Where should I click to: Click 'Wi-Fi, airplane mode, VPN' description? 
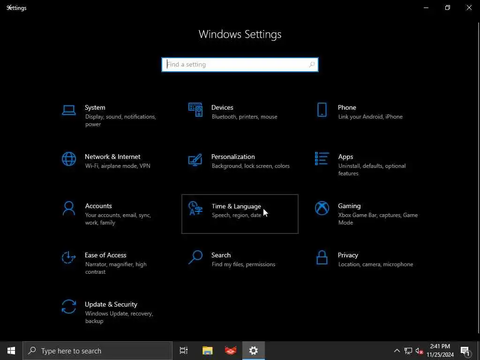click(118, 166)
